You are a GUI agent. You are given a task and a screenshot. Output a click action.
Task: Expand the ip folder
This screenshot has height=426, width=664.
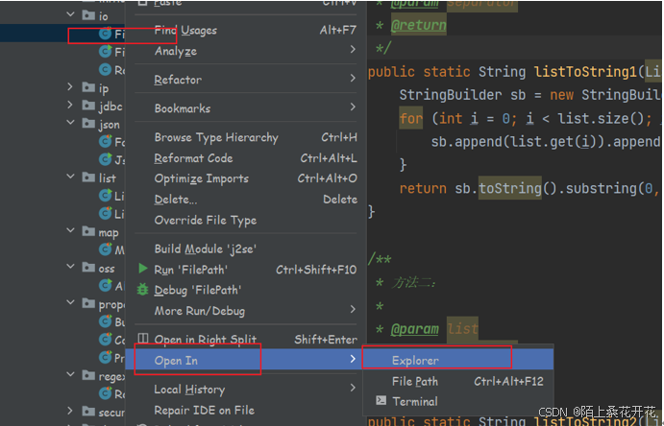coord(70,86)
